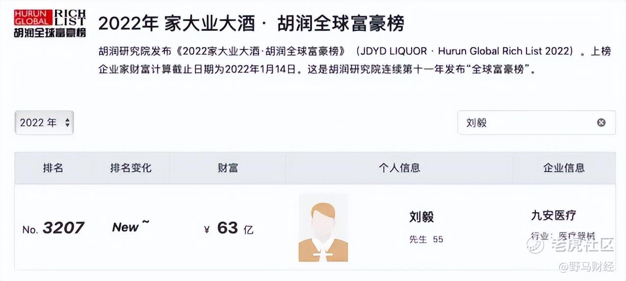
Task: Open the 2022 年 year dropdown
Action: [44, 122]
